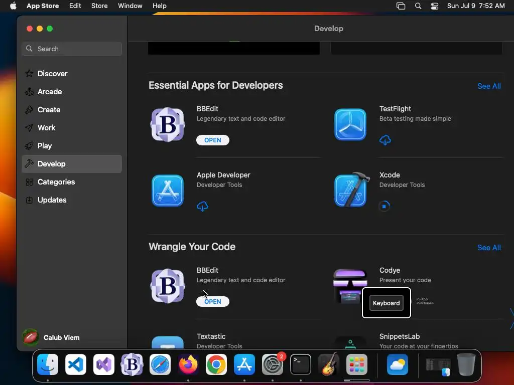Open Google Chrome from the Dock

tap(216, 364)
